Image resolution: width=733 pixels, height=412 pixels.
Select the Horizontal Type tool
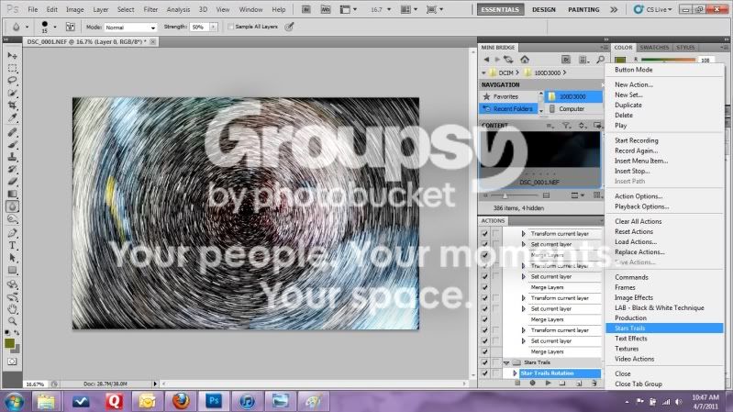pos(12,245)
